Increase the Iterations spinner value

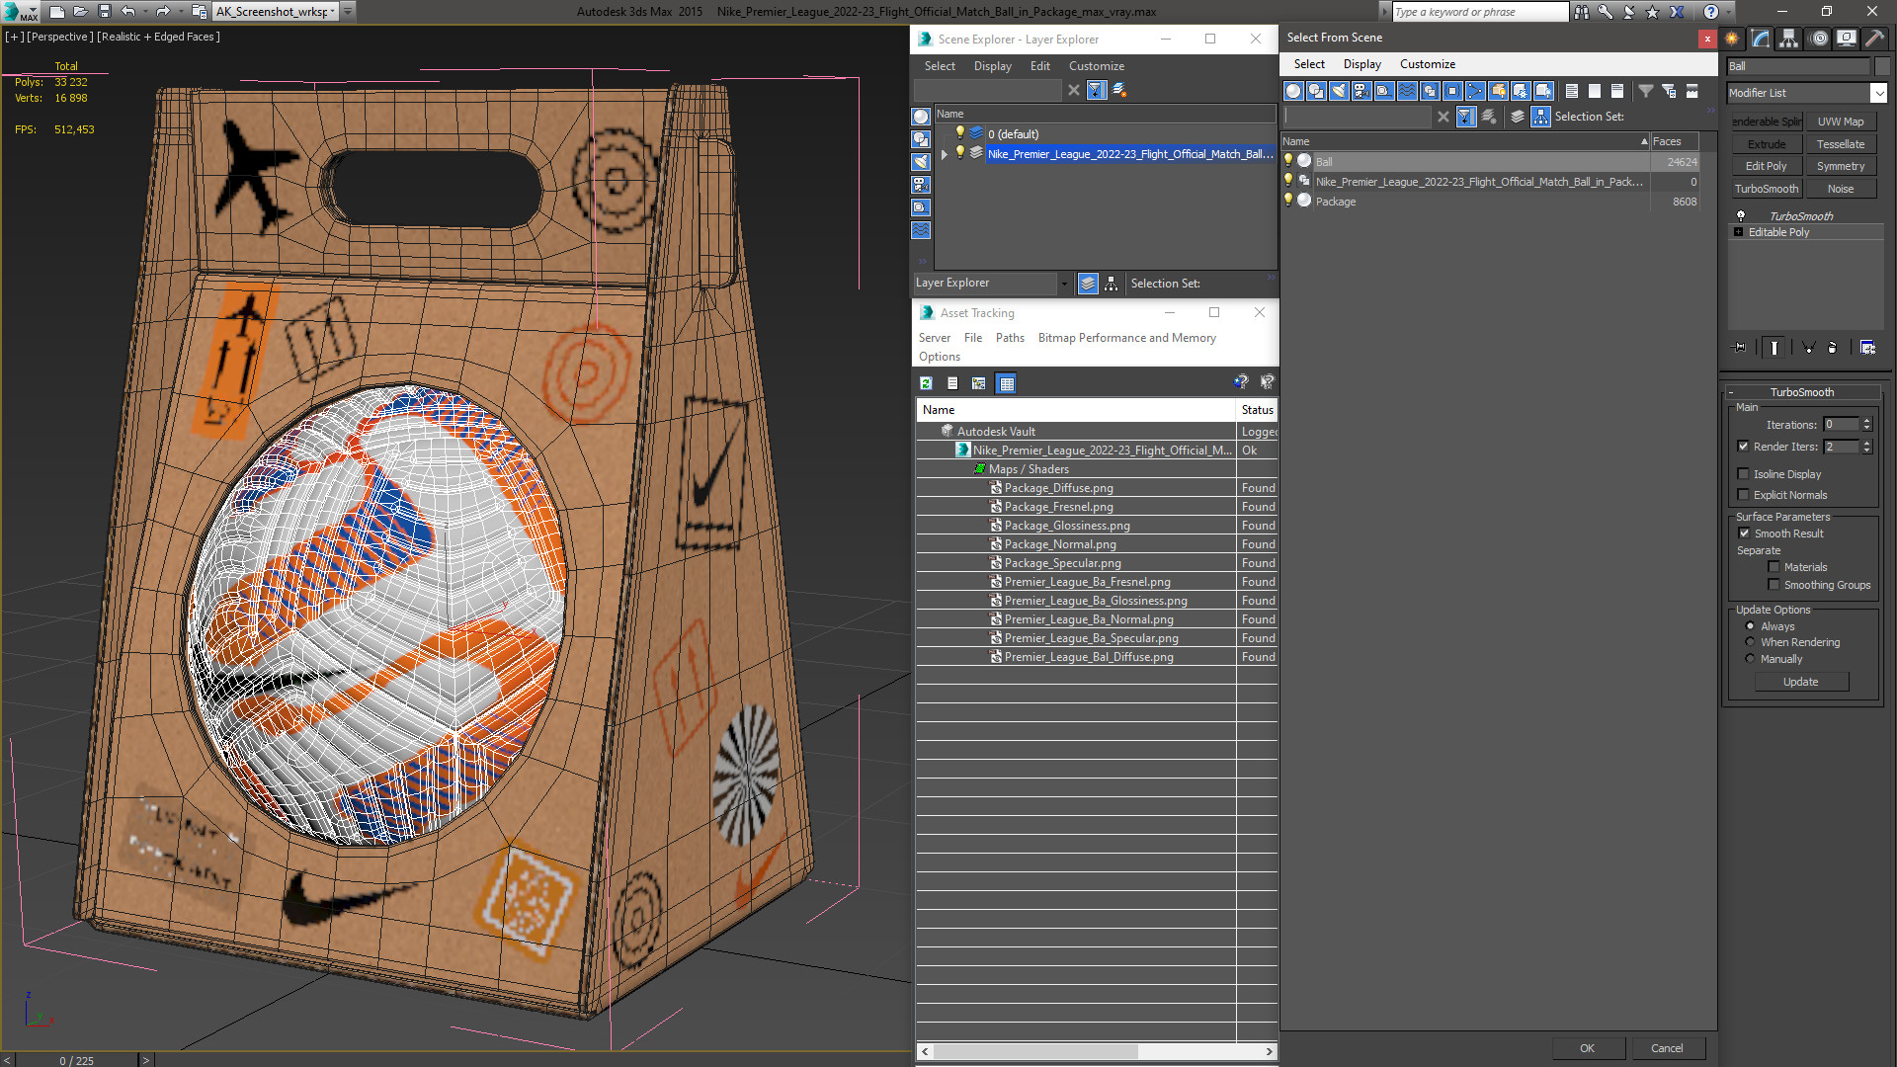pyautogui.click(x=1866, y=421)
